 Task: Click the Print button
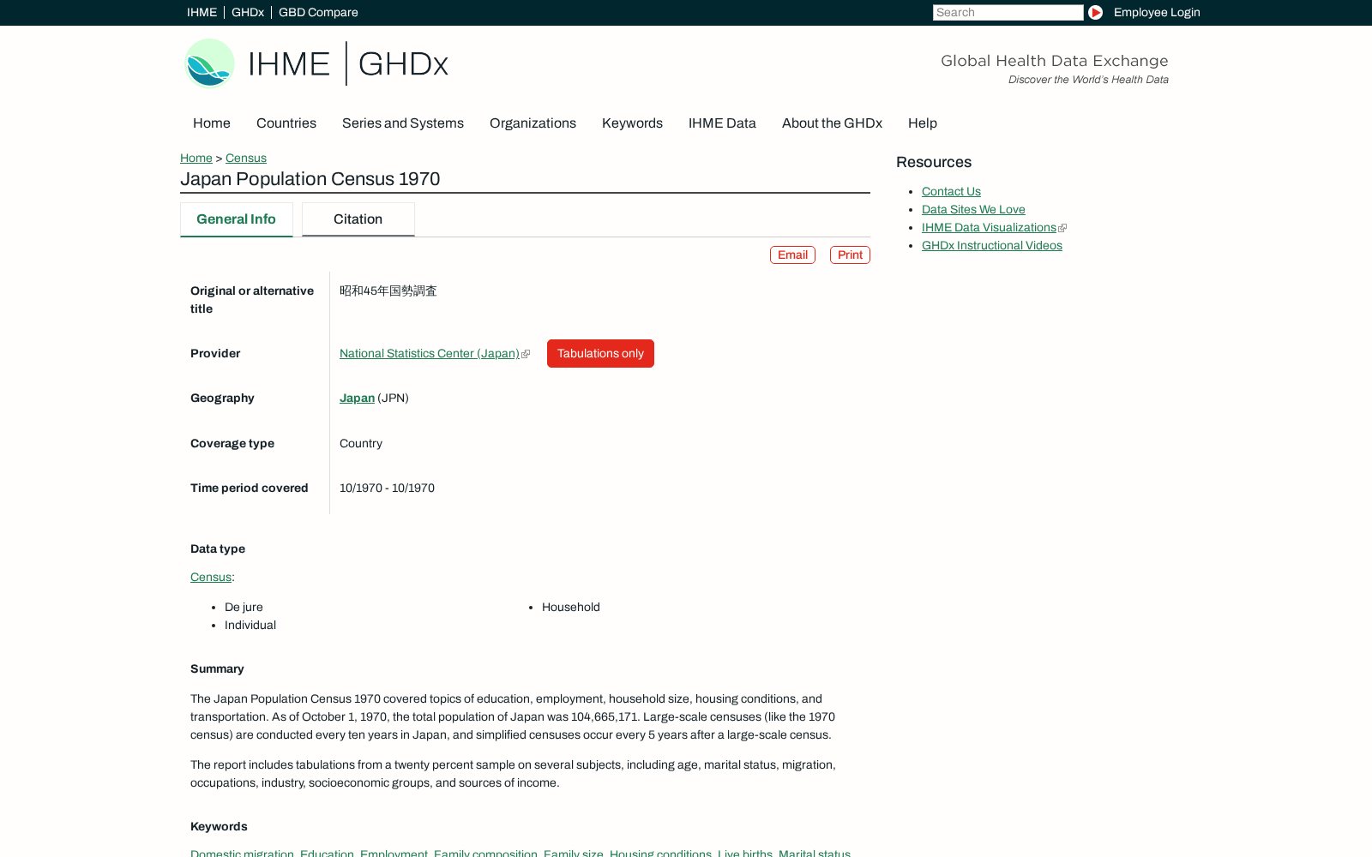coord(850,255)
